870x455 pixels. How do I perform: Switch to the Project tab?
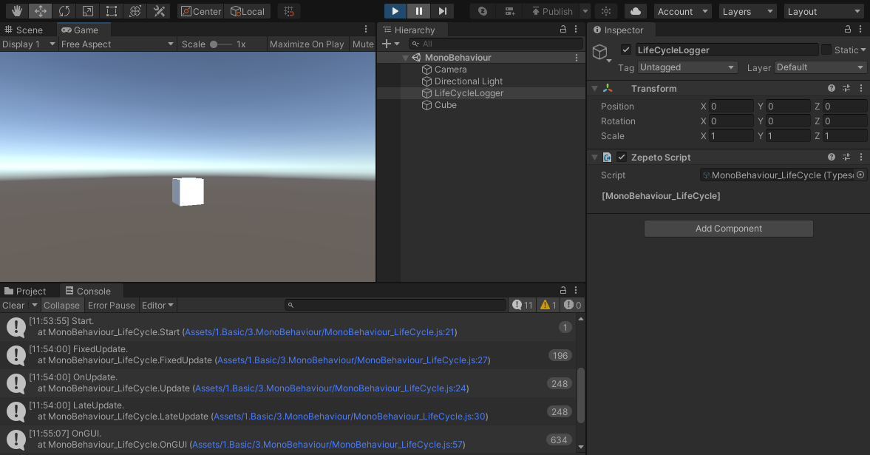(x=25, y=291)
